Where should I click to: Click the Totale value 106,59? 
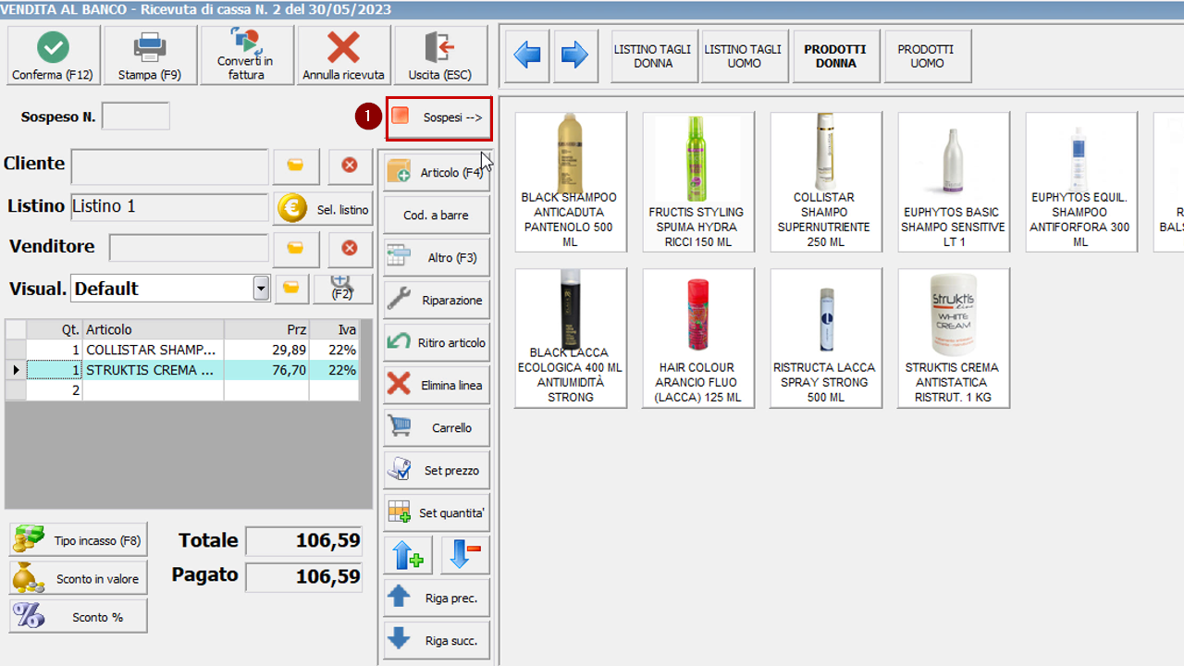pyautogui.click(x=303, y=541)
